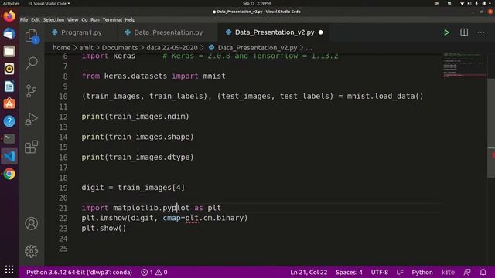
Task: Open Problems panel via errors count
Action: (x=154, y=272)
